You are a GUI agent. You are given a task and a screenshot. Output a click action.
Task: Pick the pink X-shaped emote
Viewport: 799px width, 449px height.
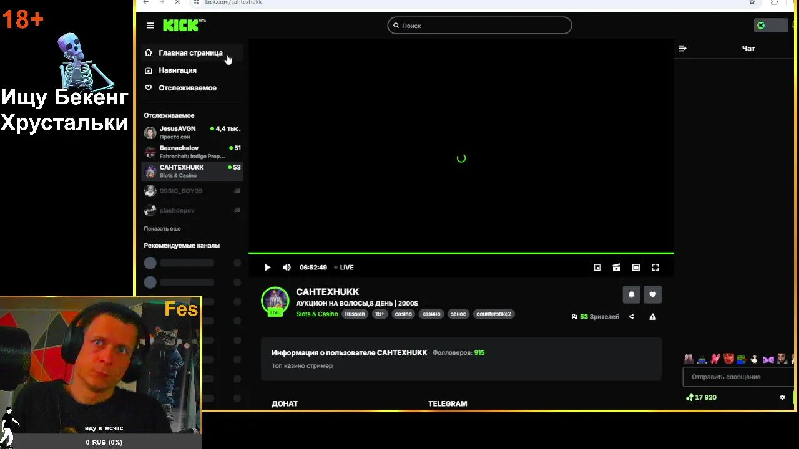715,359
